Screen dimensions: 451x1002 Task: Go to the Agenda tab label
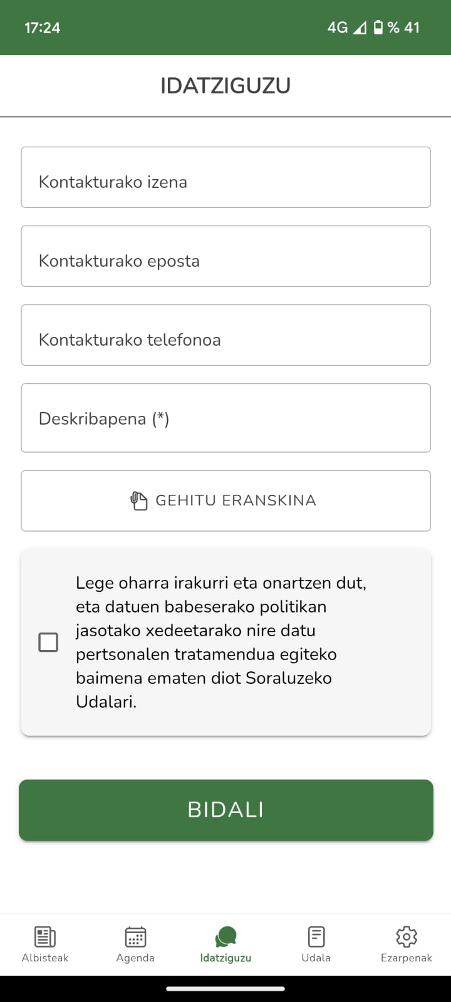click(135, 958)
